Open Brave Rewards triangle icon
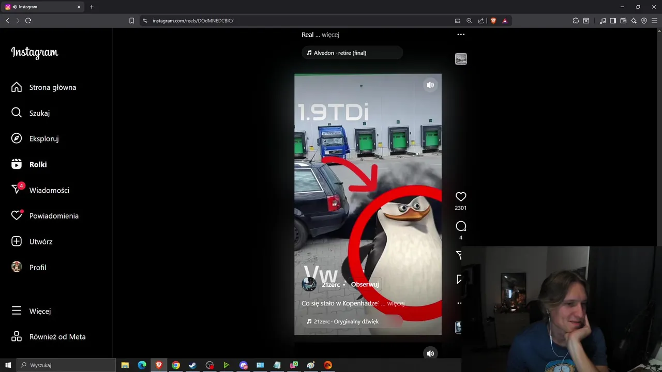This screenshot has width=662, height=372. [x=505, y=21]
